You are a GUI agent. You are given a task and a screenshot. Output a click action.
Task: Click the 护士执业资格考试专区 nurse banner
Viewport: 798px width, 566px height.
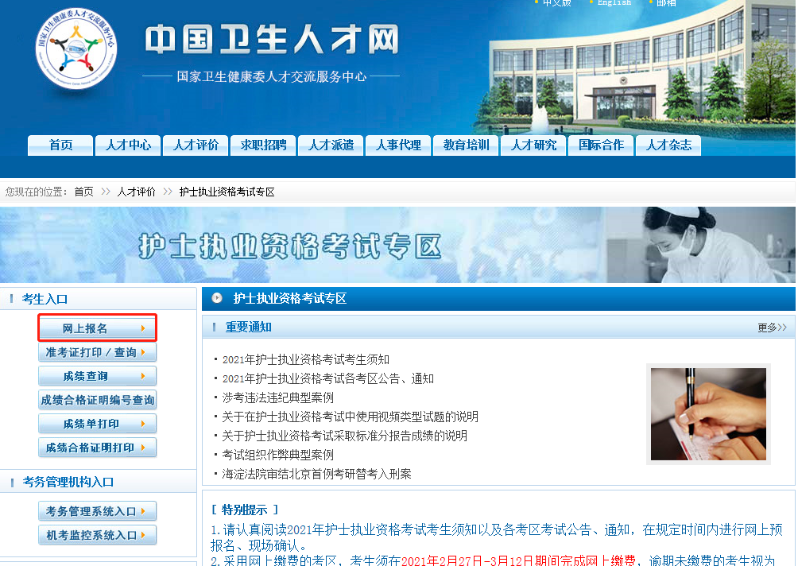click(x=397, y=245)
